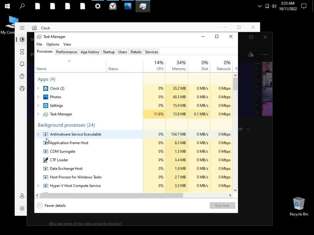Switch to Photos app in taskbar

coord(128,6)
